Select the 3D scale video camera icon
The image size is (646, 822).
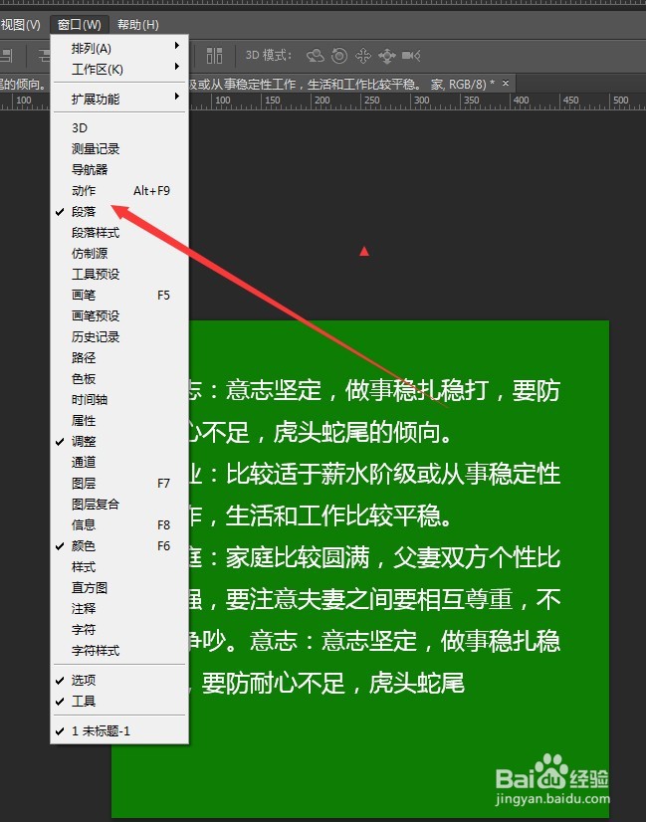[x=411, y=56]
